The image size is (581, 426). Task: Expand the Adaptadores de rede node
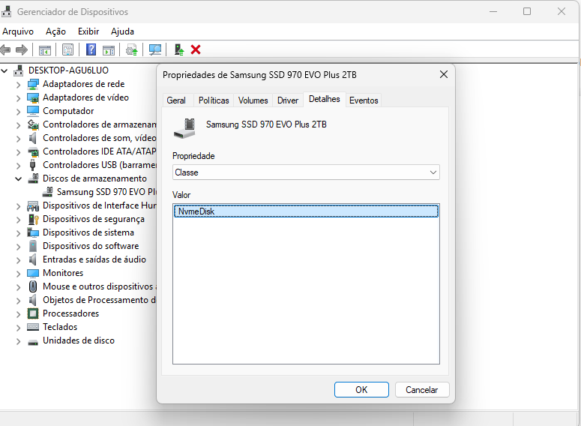pos(18,85)
